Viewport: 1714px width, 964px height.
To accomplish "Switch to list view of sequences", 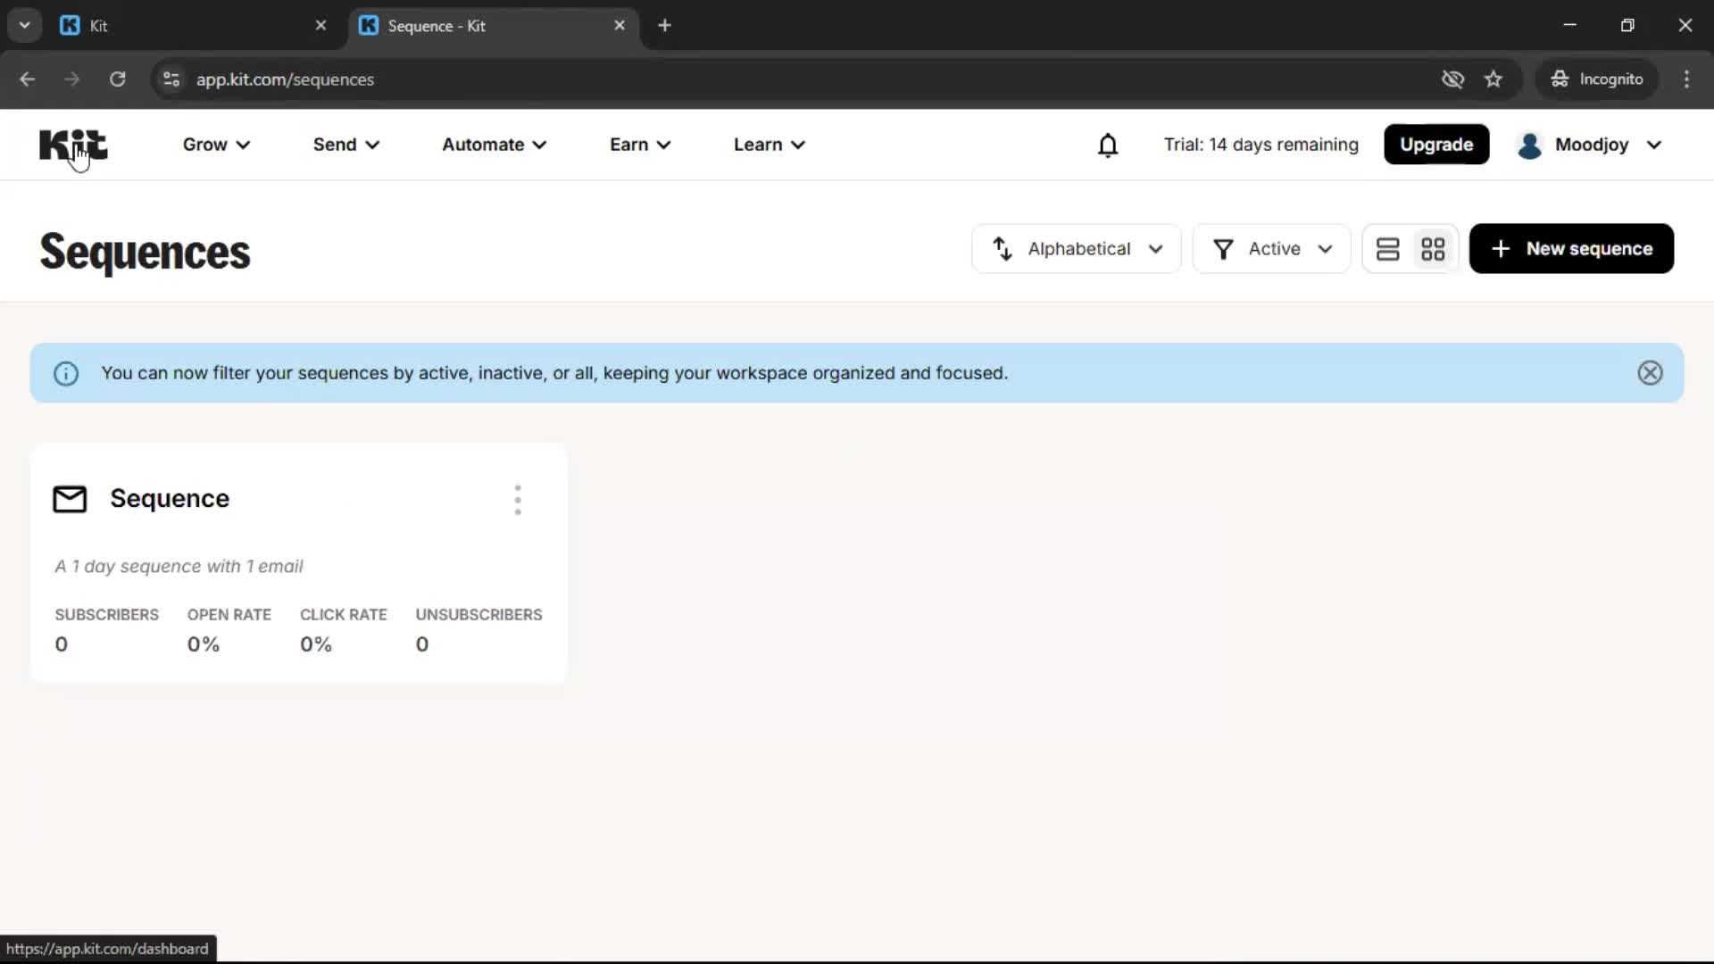I will point(1388,248).
